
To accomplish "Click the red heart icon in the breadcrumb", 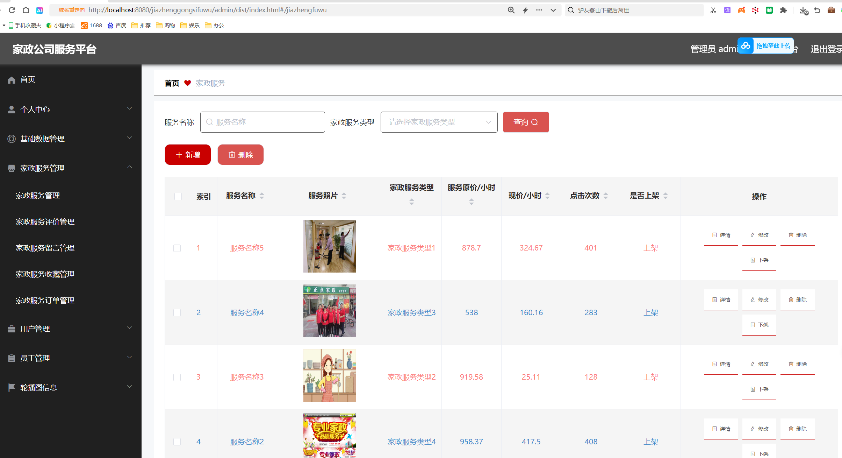I will pyautogui.click(x=188, y=83).
